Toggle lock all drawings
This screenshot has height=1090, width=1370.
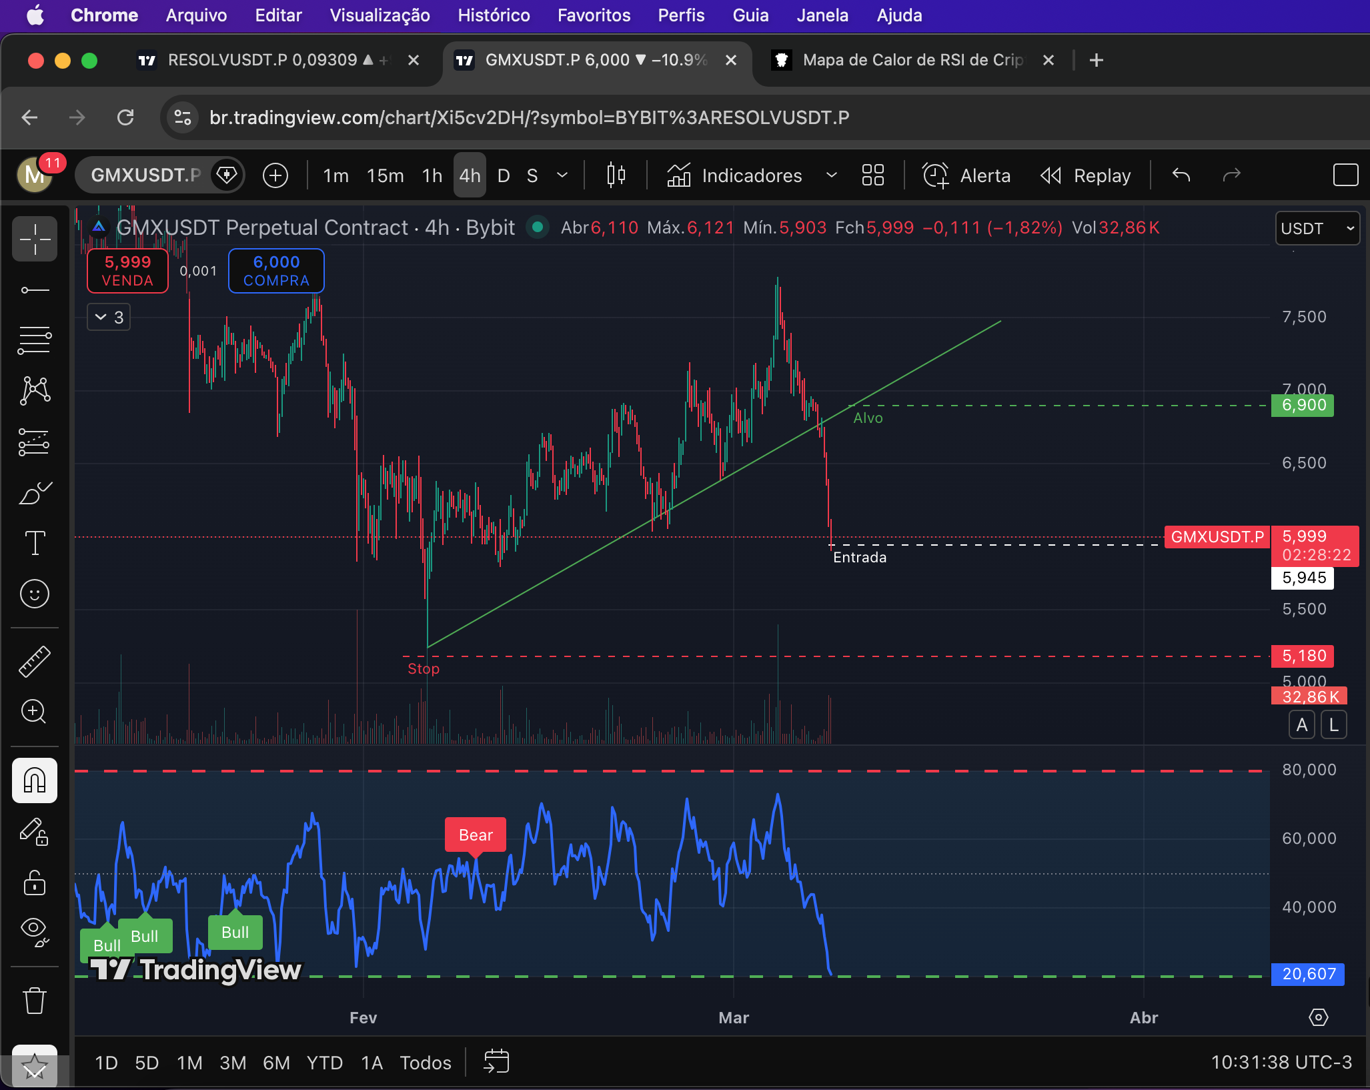pyautogui.click(x=35, y=883)
